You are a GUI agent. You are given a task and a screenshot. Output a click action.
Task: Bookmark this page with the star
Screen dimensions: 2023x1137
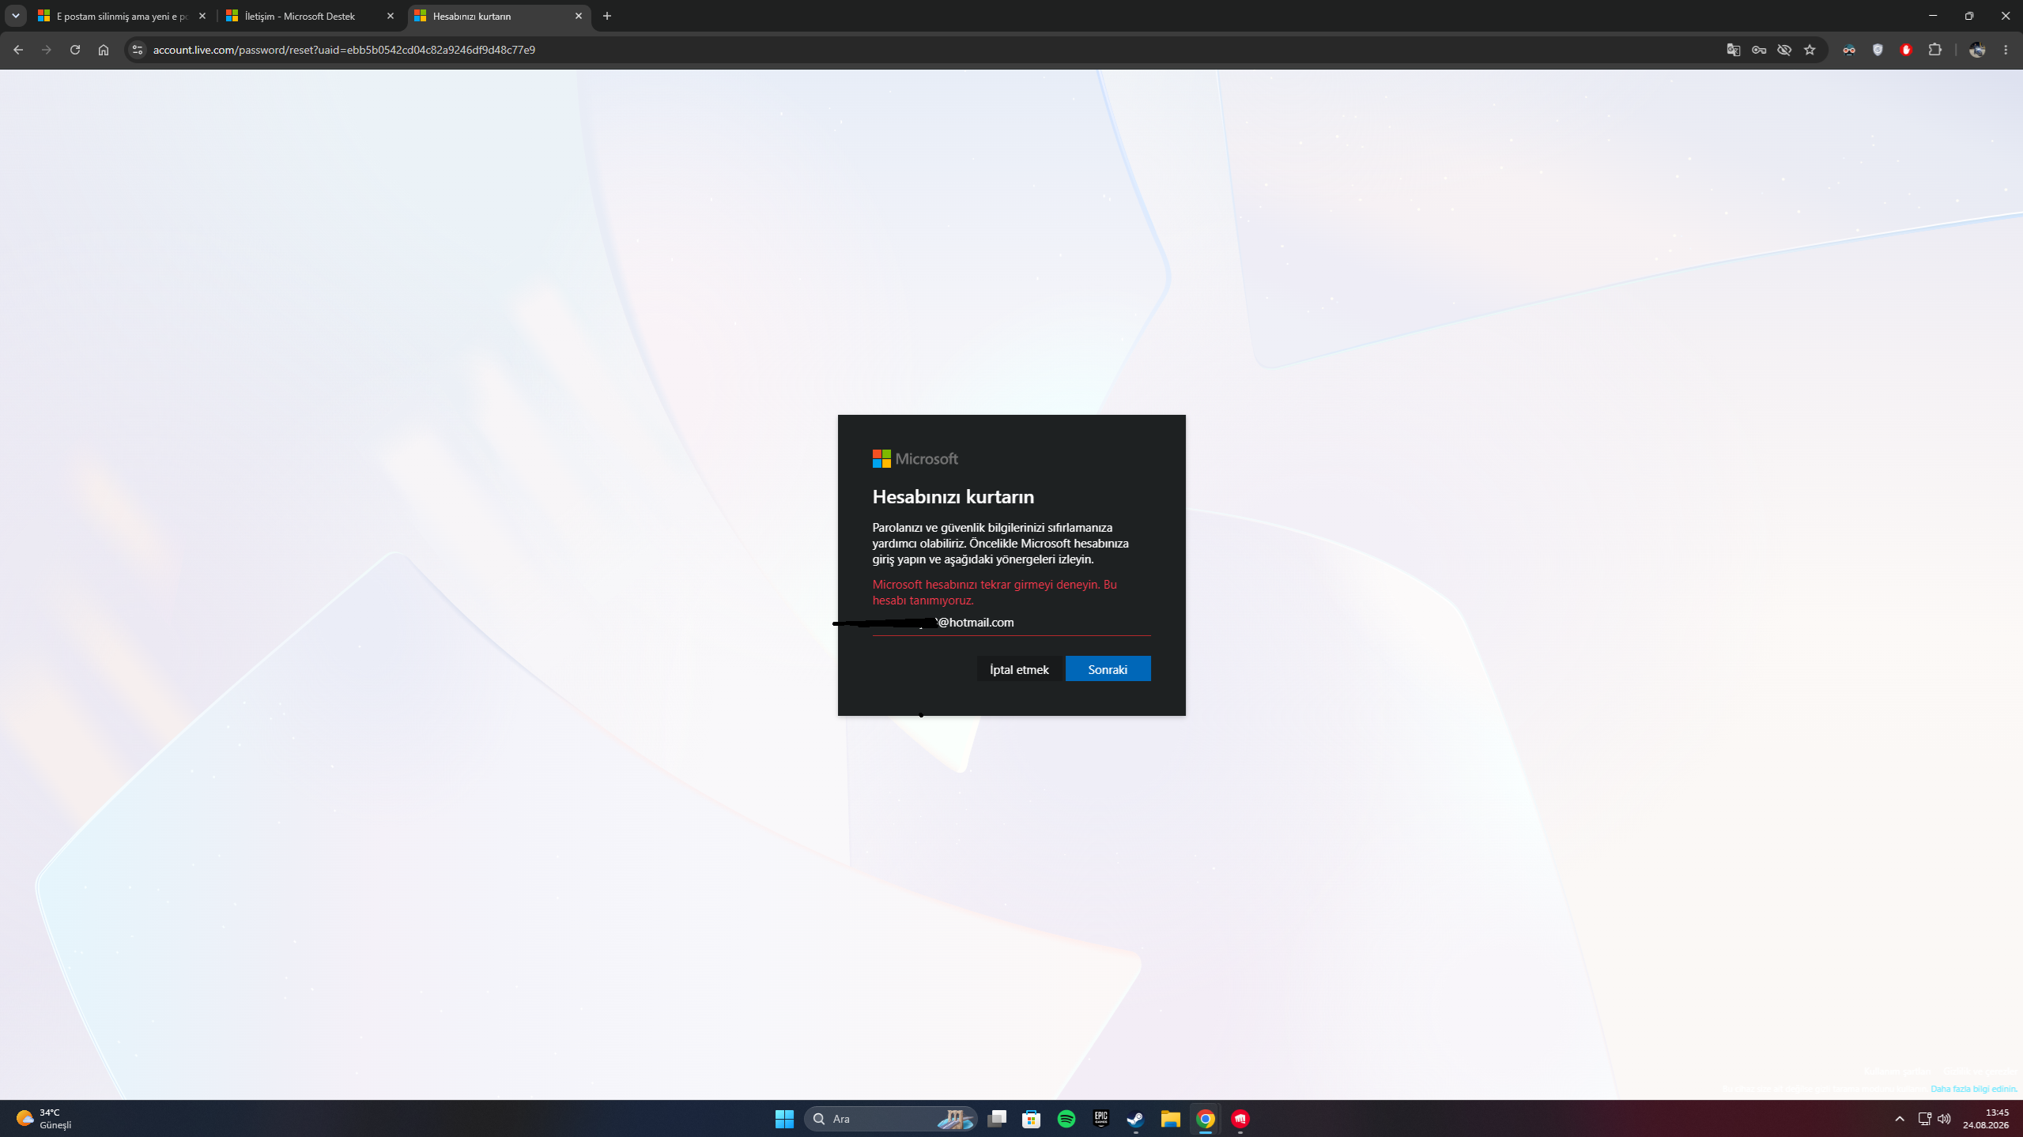point(1810,50)
